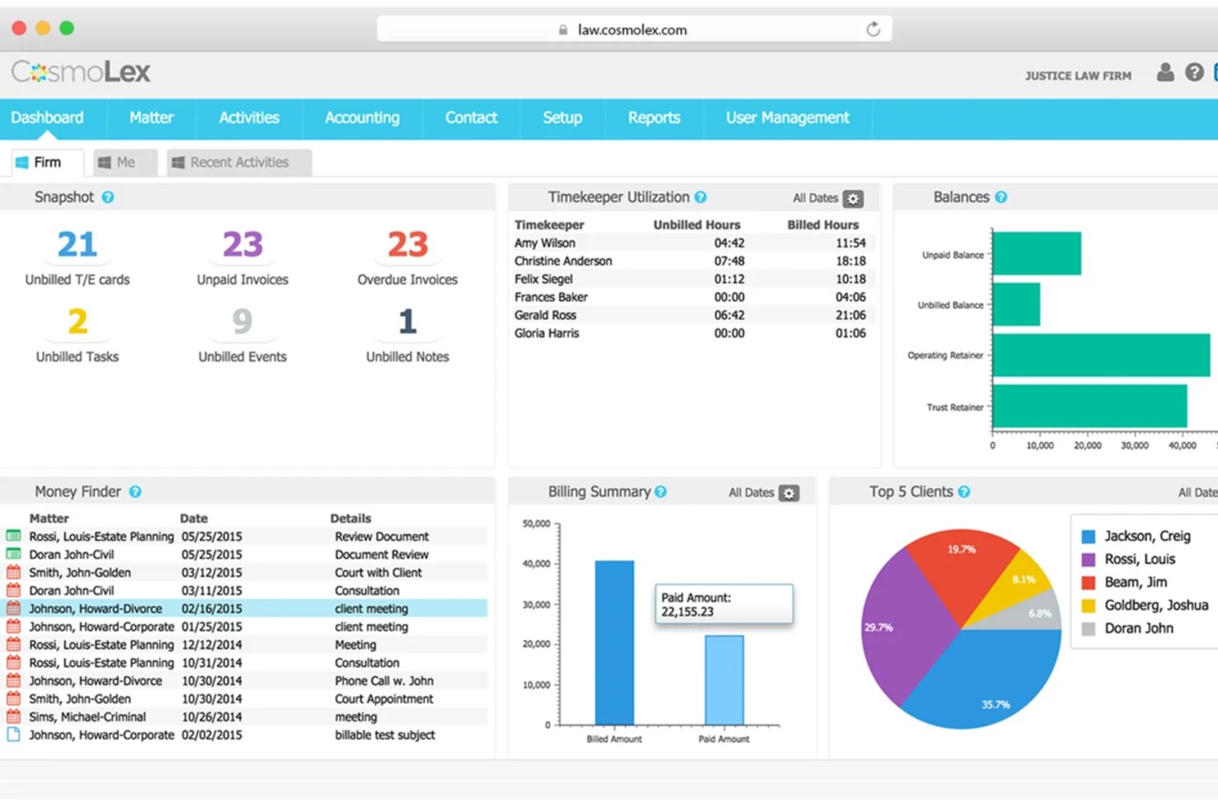Click the Unbilled Hours column header

(697, 225)
